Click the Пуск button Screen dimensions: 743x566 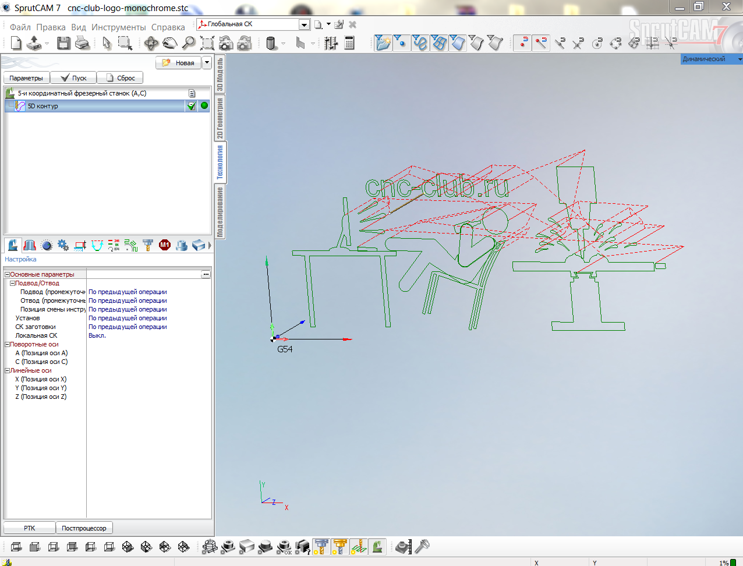(73, 78)
